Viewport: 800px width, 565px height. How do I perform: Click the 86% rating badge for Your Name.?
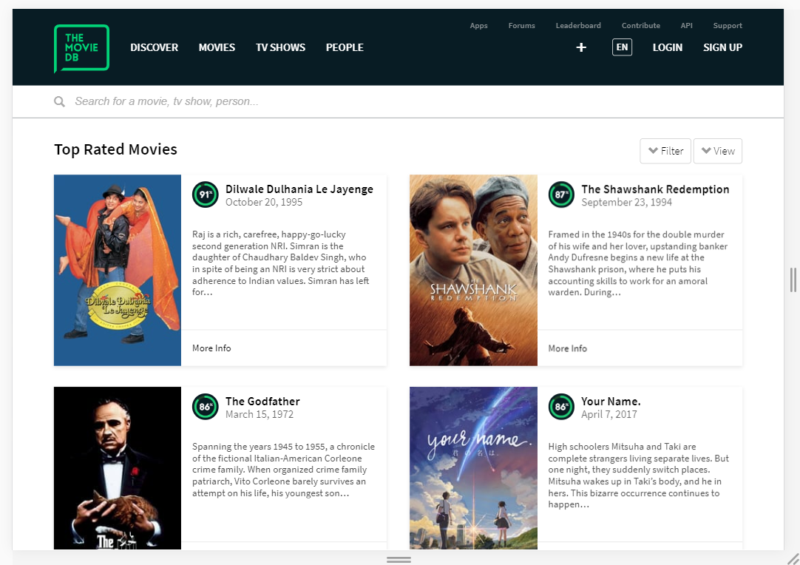[x=561, y=407]
